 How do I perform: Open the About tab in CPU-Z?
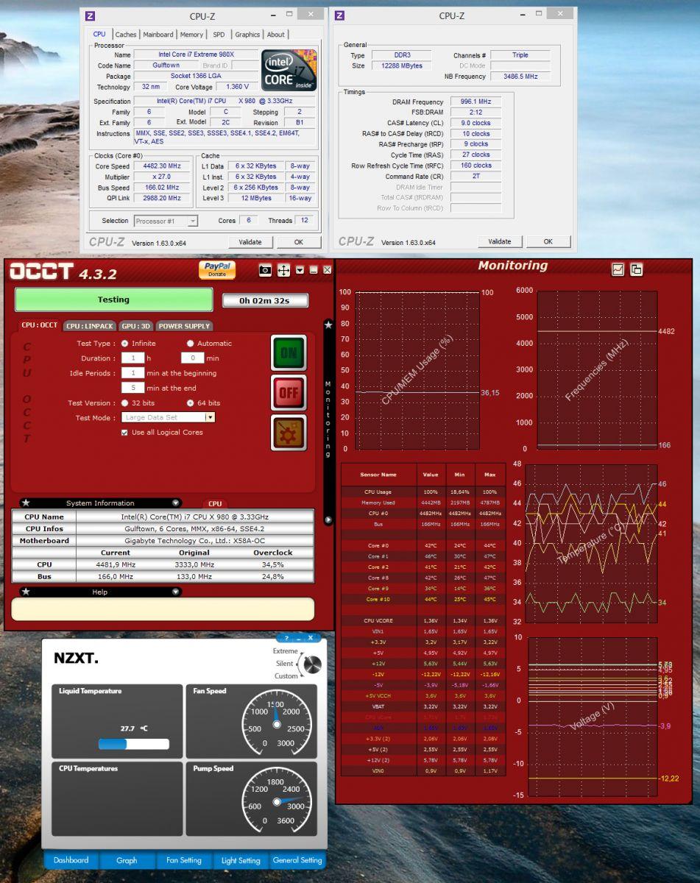pos(276,35)
